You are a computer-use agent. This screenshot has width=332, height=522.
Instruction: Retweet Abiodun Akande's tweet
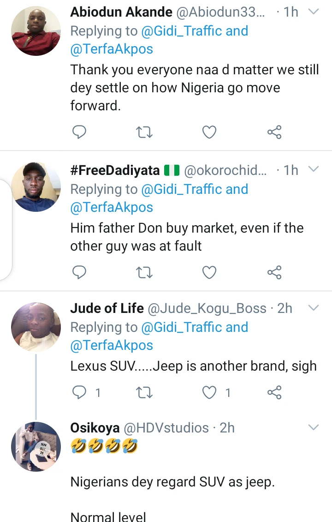coord(145,133)
